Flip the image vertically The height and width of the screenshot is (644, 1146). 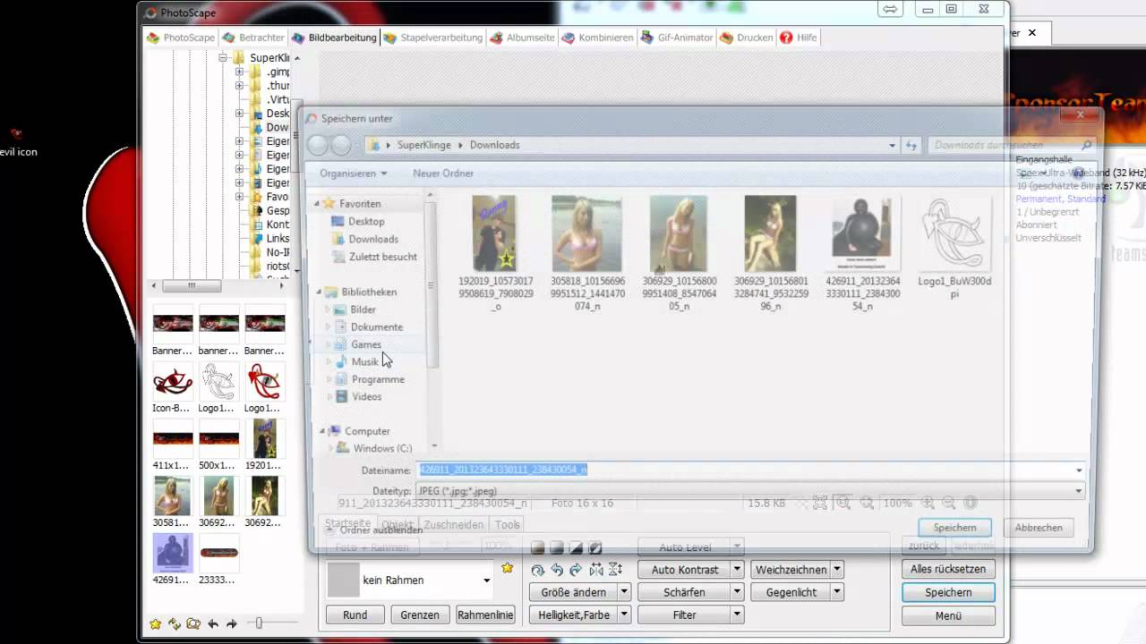pyautogui.click(x=614, y=569)
